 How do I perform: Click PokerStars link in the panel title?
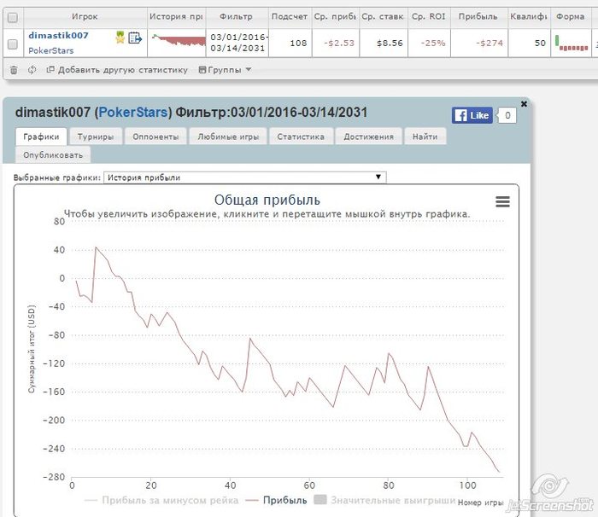(133, 113)
